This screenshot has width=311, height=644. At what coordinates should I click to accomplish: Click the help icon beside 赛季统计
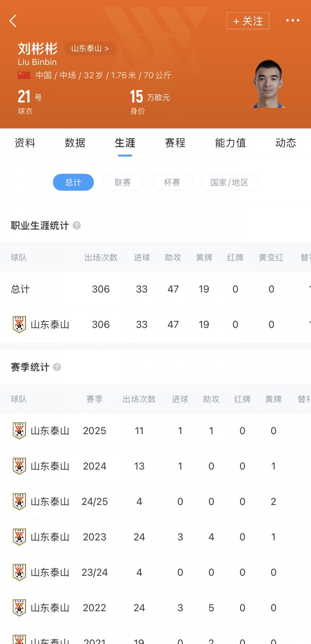[x=57, y=367]
